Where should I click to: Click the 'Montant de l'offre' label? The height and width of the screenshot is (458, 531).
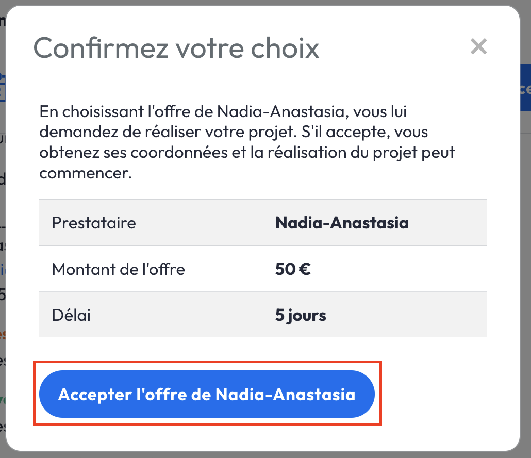[x=118, y=269]
